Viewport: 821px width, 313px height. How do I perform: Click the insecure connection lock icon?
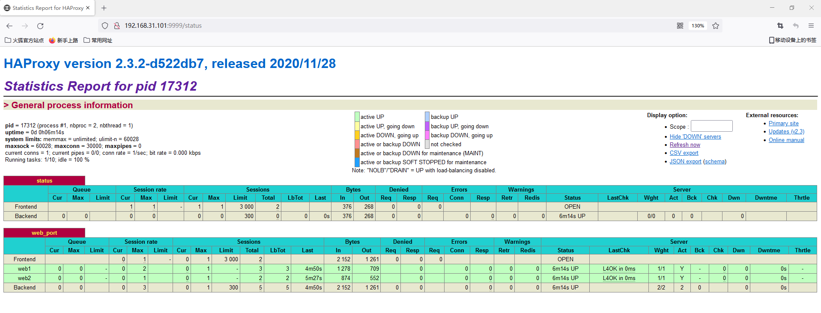point(116,26)
